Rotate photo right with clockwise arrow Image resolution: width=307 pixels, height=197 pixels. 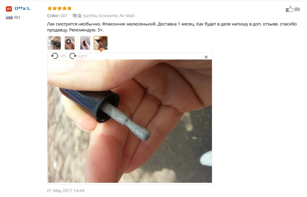[73, 56]
